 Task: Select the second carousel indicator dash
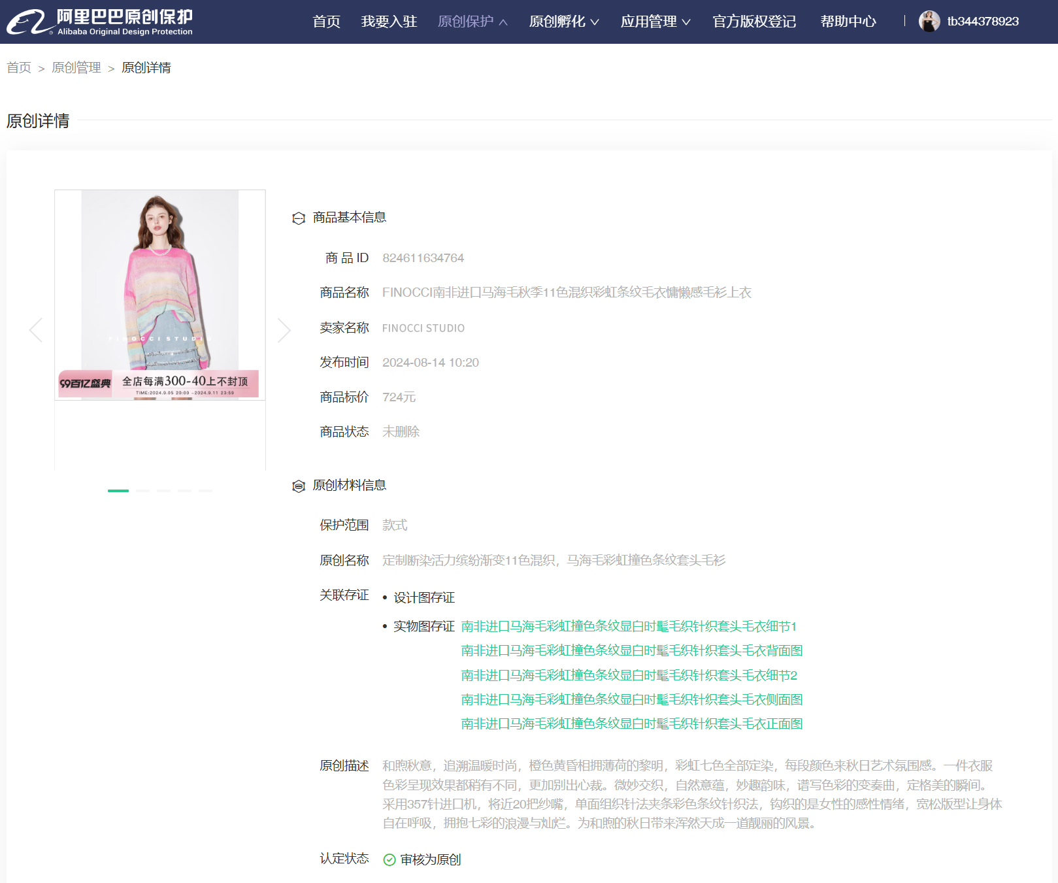pyautogui.click(x=143, y=490)
